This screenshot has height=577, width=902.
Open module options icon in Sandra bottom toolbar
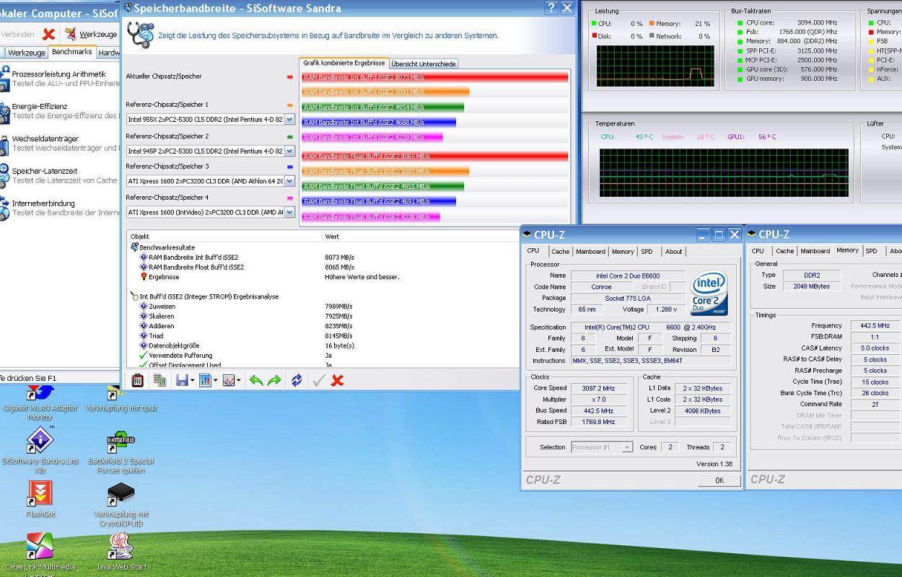[137, 380]
